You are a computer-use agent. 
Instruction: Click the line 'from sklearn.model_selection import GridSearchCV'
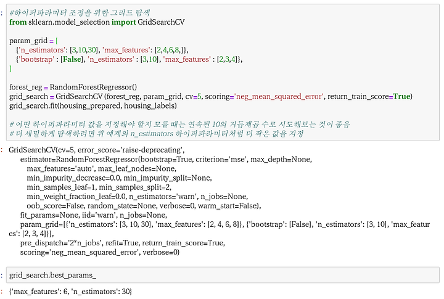(97, 22)
